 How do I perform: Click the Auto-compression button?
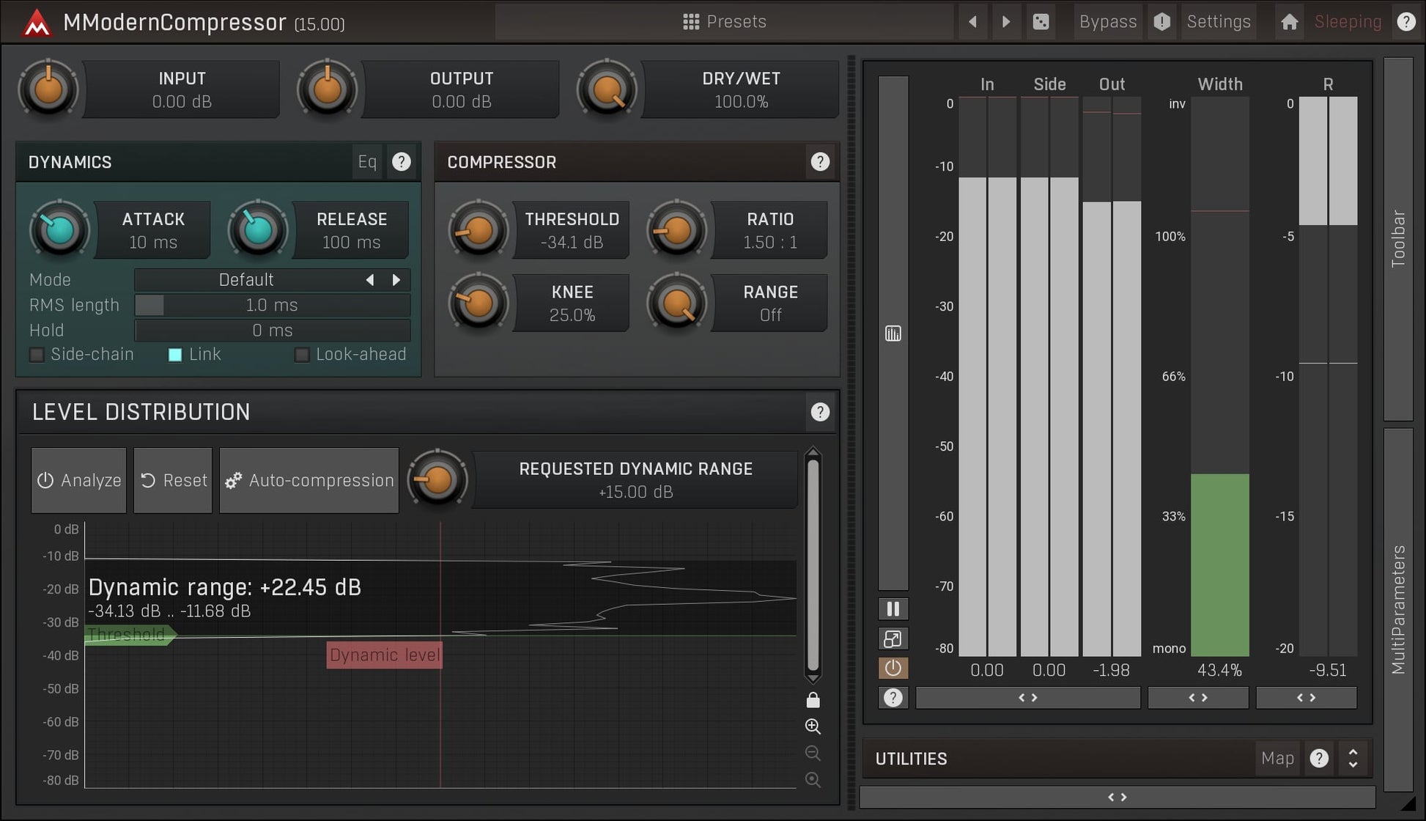click(309, 480)
